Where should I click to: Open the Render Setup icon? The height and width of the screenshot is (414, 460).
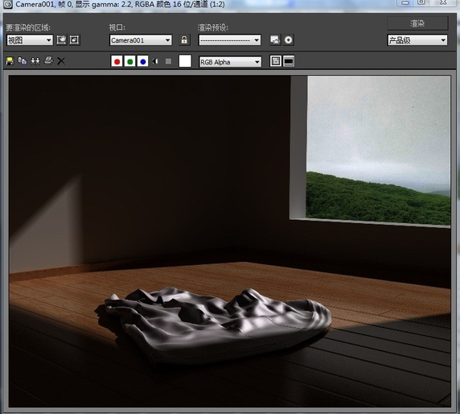[x=275, y=40]
